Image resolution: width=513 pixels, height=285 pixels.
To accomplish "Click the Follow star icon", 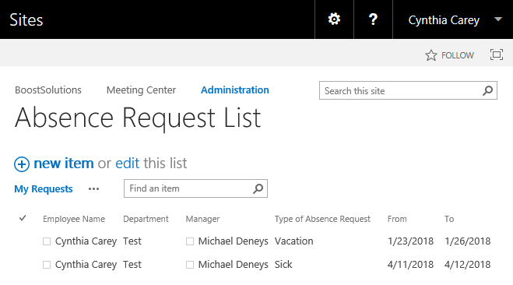I will tap(431, 55).
